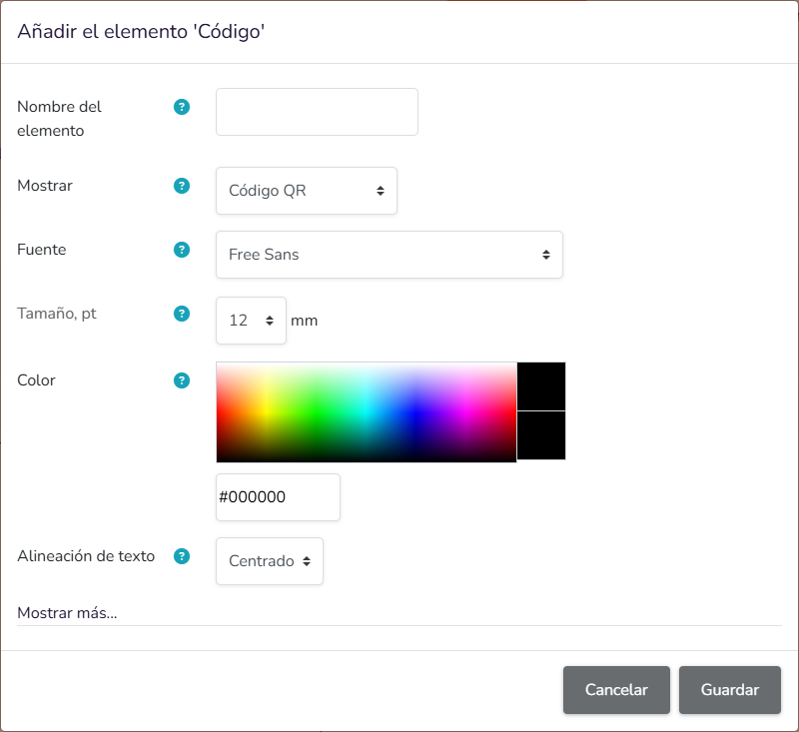Click the Color field label
This screenshot has width=799, height=732.
click(x=36, y=380)
